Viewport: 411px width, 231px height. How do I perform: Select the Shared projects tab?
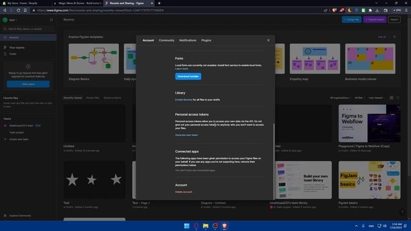pos(112,98)
